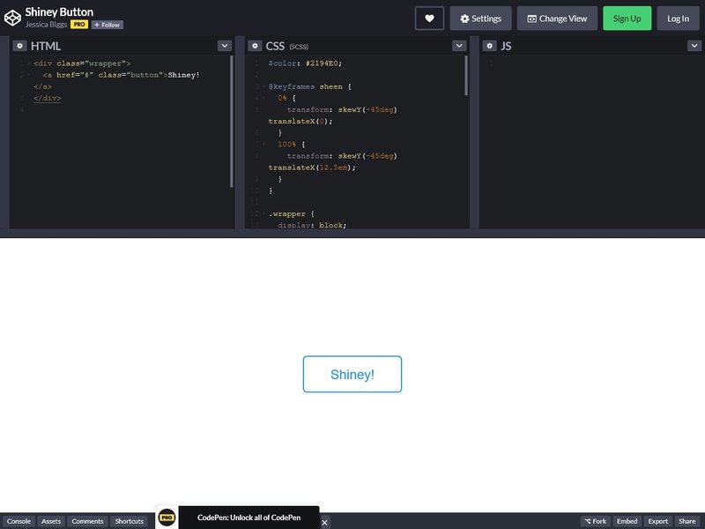Fold the 0% keyframe block arrow

coord(263,98)
